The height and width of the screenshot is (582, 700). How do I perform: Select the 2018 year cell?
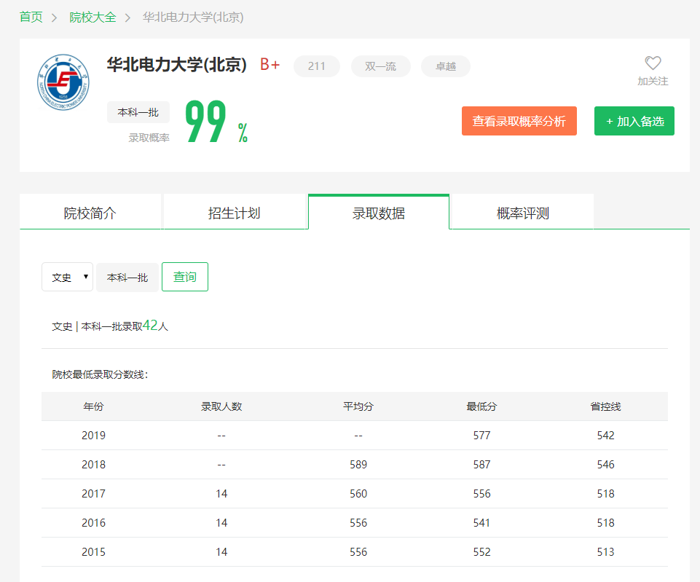point(93,465)
